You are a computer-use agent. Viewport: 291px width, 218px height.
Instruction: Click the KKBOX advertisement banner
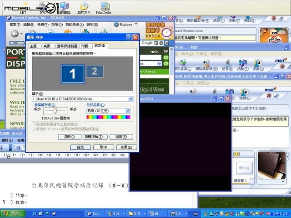[x=160, y=30]
